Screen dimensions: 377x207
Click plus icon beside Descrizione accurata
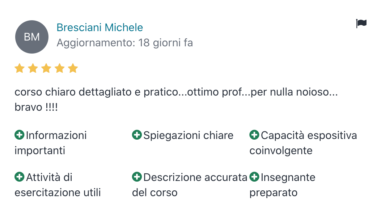click(137, 177)
